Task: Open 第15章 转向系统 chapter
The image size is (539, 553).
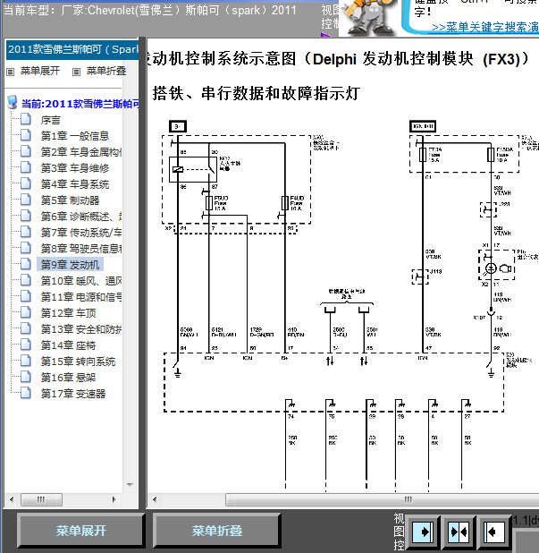Action: (x=78, y=362)
